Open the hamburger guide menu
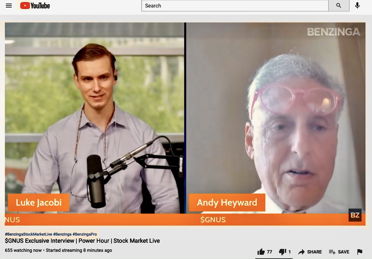 tap(9, 6)
